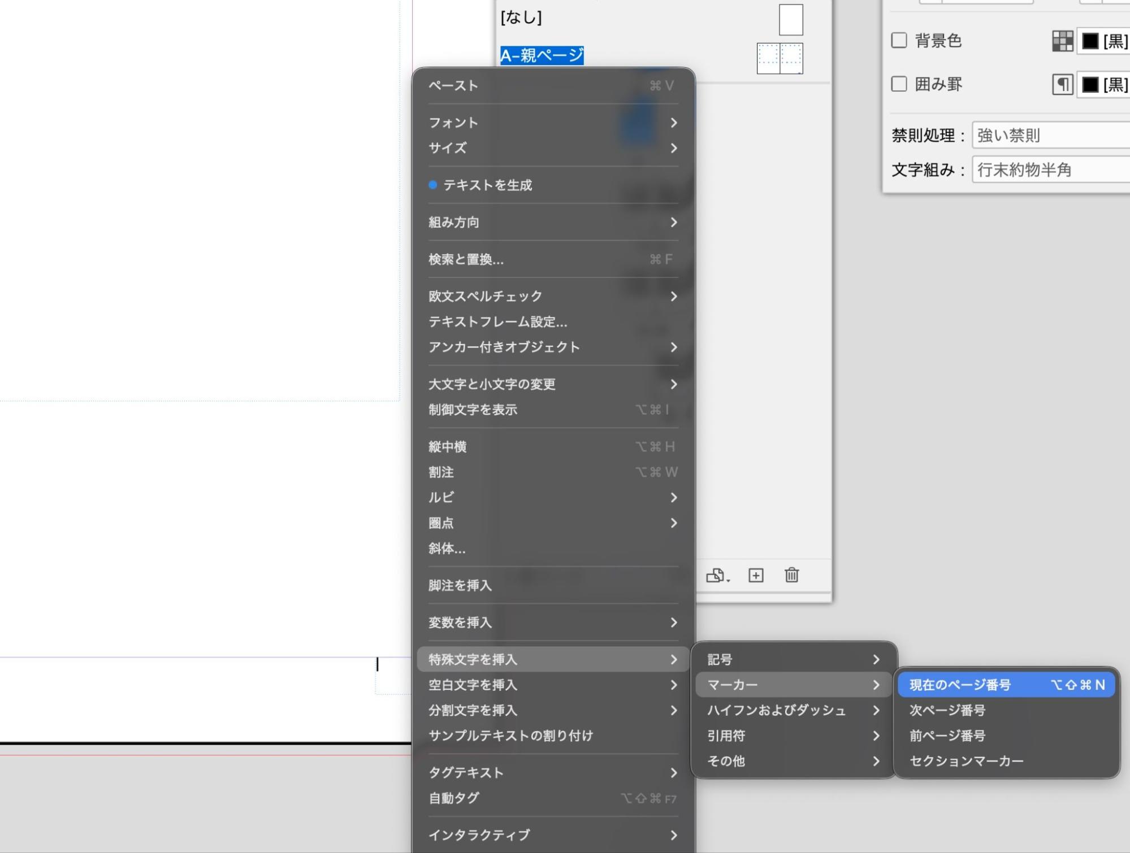
Task: Expand アンカー付きオブジェクト submenu
Action: (x=553, y=347)
